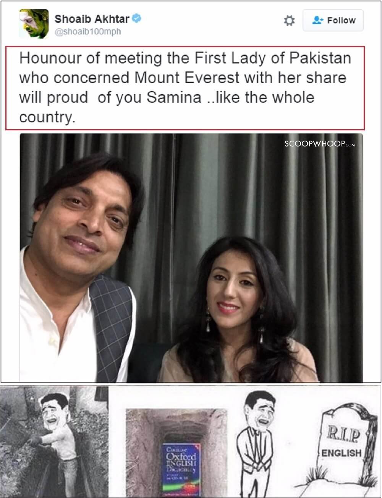Open the Shoaib Akhtar display name
Screen dimensions: 382x498
click(92, 18)
